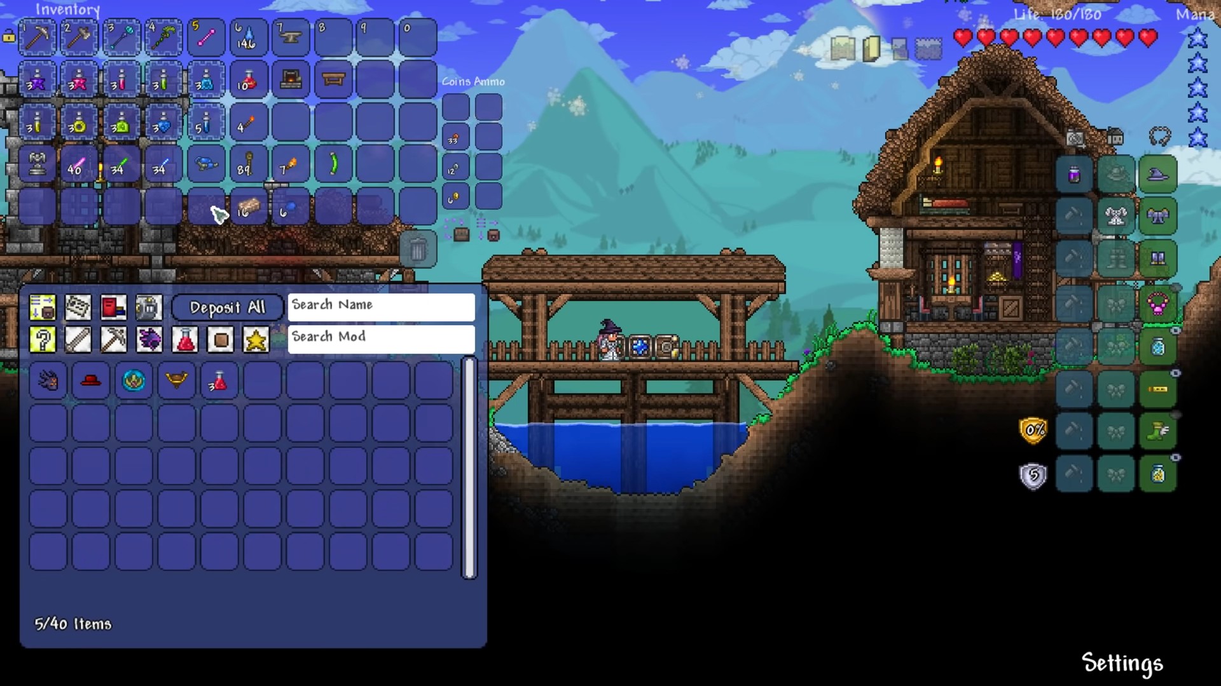Toggle the Coins Ammo slot label

tap(473, 81)
